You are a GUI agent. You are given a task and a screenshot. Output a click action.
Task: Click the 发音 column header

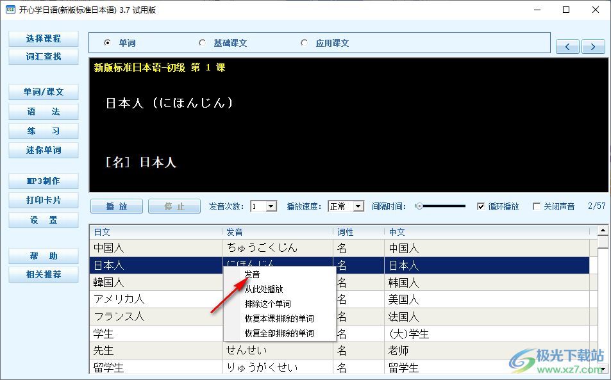(x=278, y=232)
